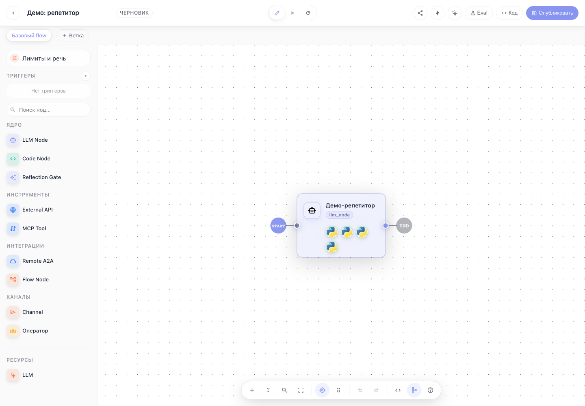The width and height of the screenshot is (585, 406).
Task: Click the undo arrow in bottom toolbar
Action: (360, 390)
